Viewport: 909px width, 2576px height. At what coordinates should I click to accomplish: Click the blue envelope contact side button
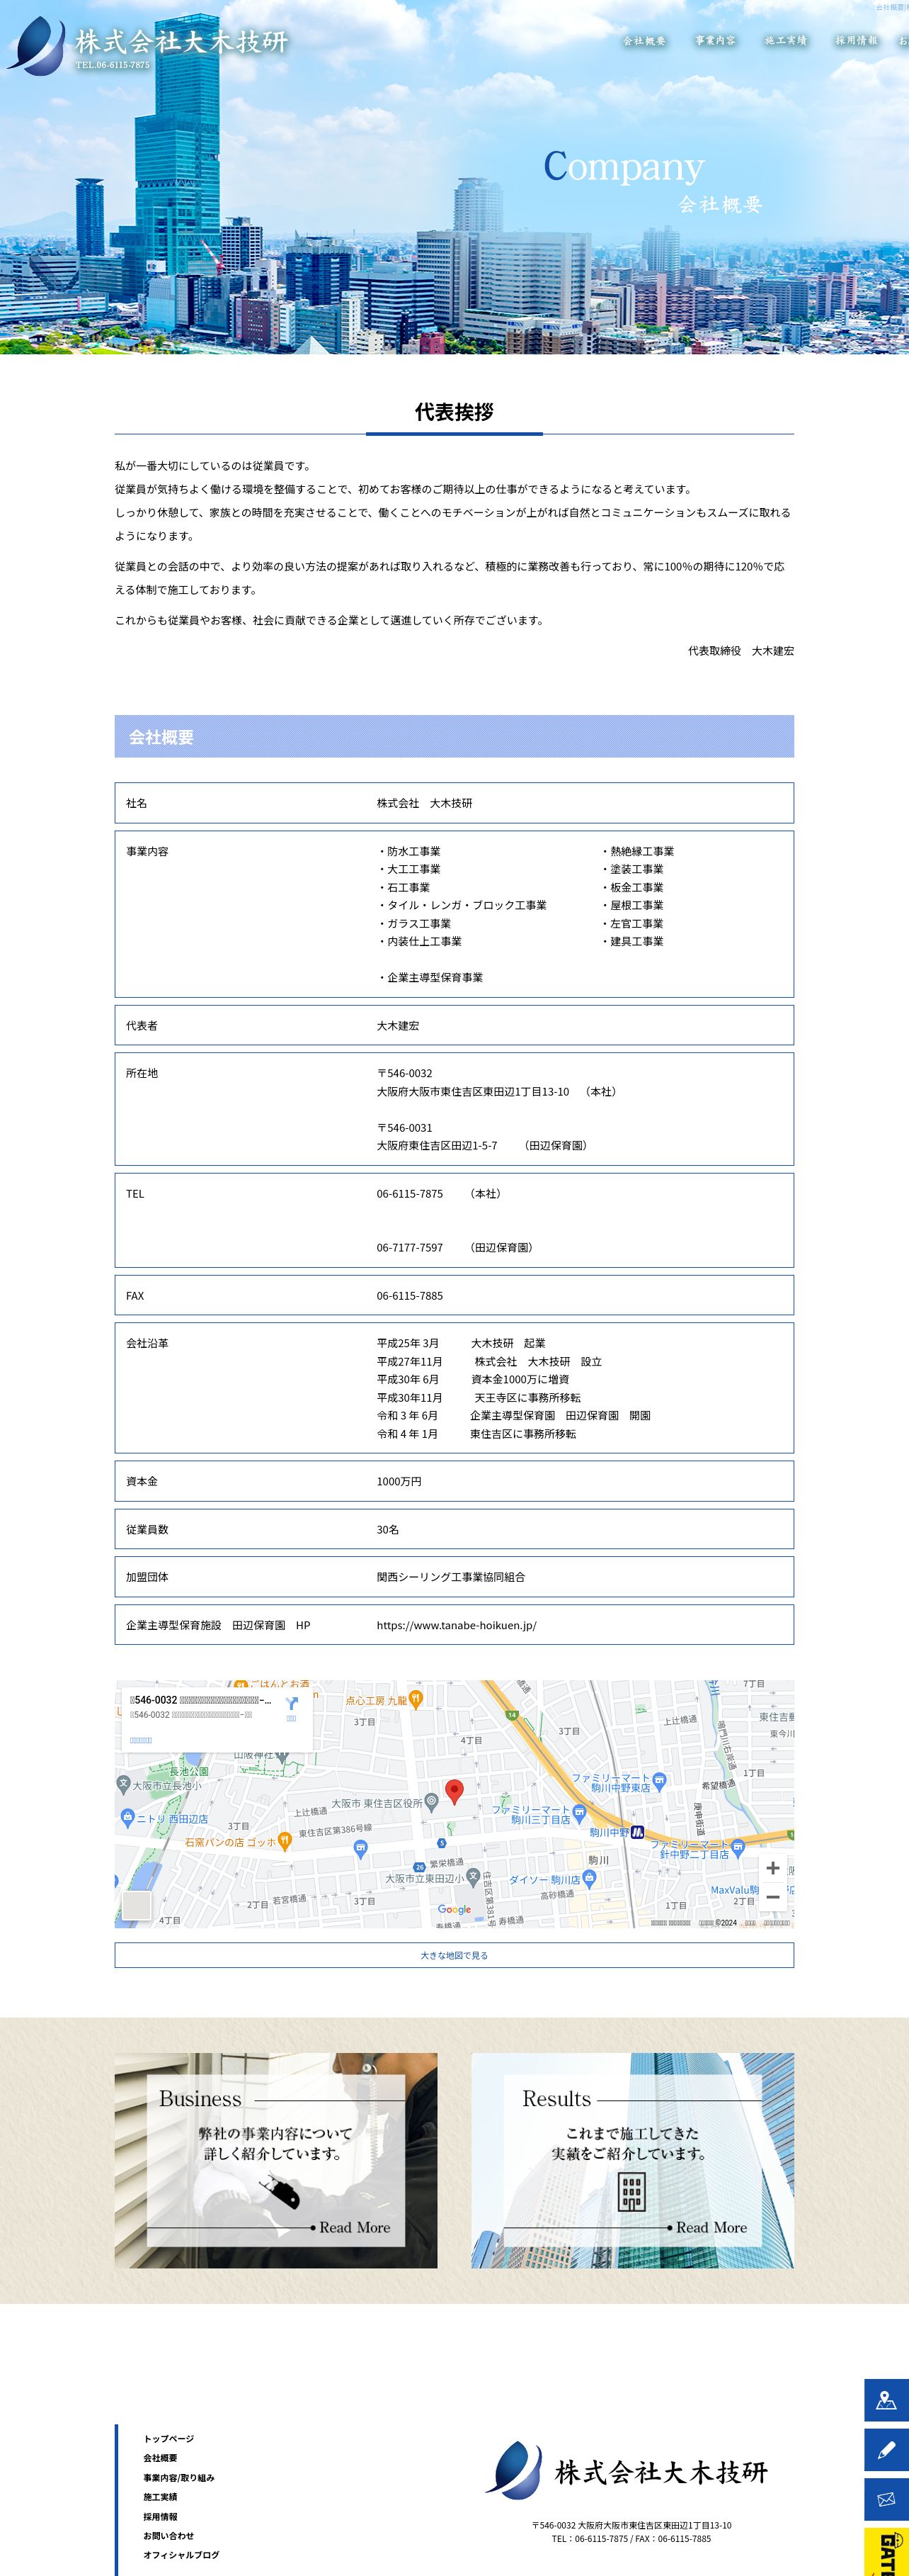[x=886, y=2499]
